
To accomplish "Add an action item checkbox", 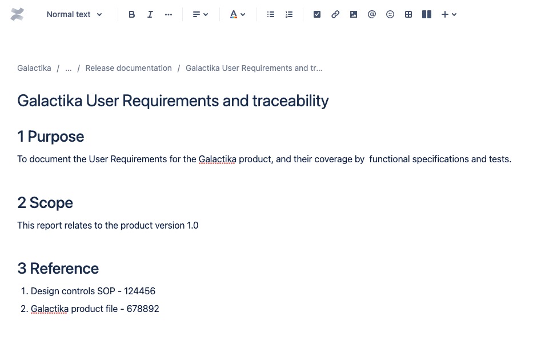I will pyautogui.click(x=316, y=14).
